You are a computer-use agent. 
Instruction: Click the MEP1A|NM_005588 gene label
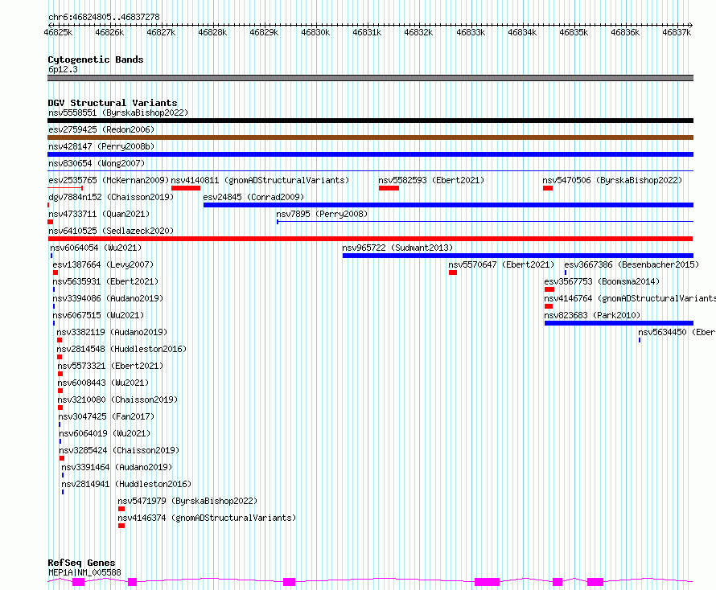tap(84, 572)
